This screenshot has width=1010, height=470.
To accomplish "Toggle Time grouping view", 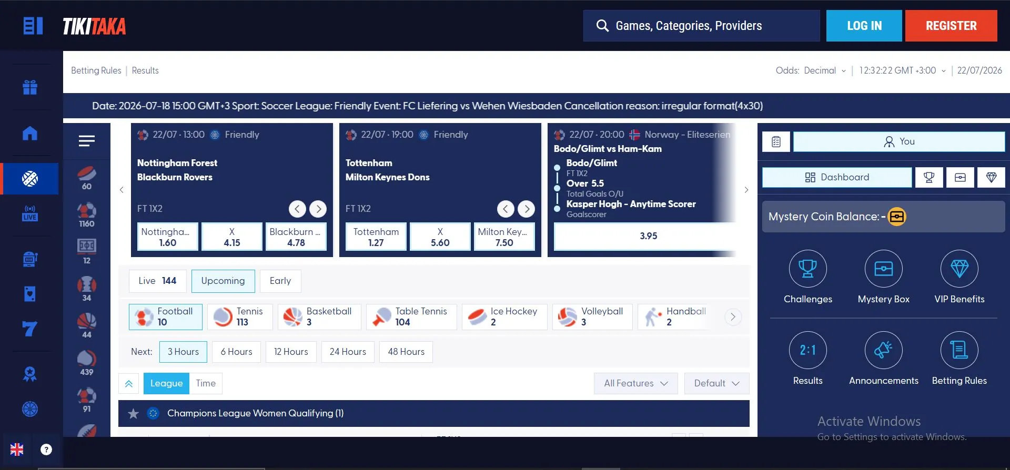I will pyautogui.click(x=206, y=383).
